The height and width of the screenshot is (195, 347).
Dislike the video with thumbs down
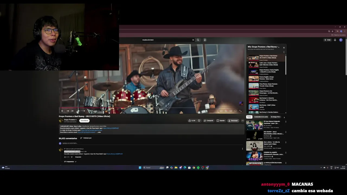(x=199, y=121)
